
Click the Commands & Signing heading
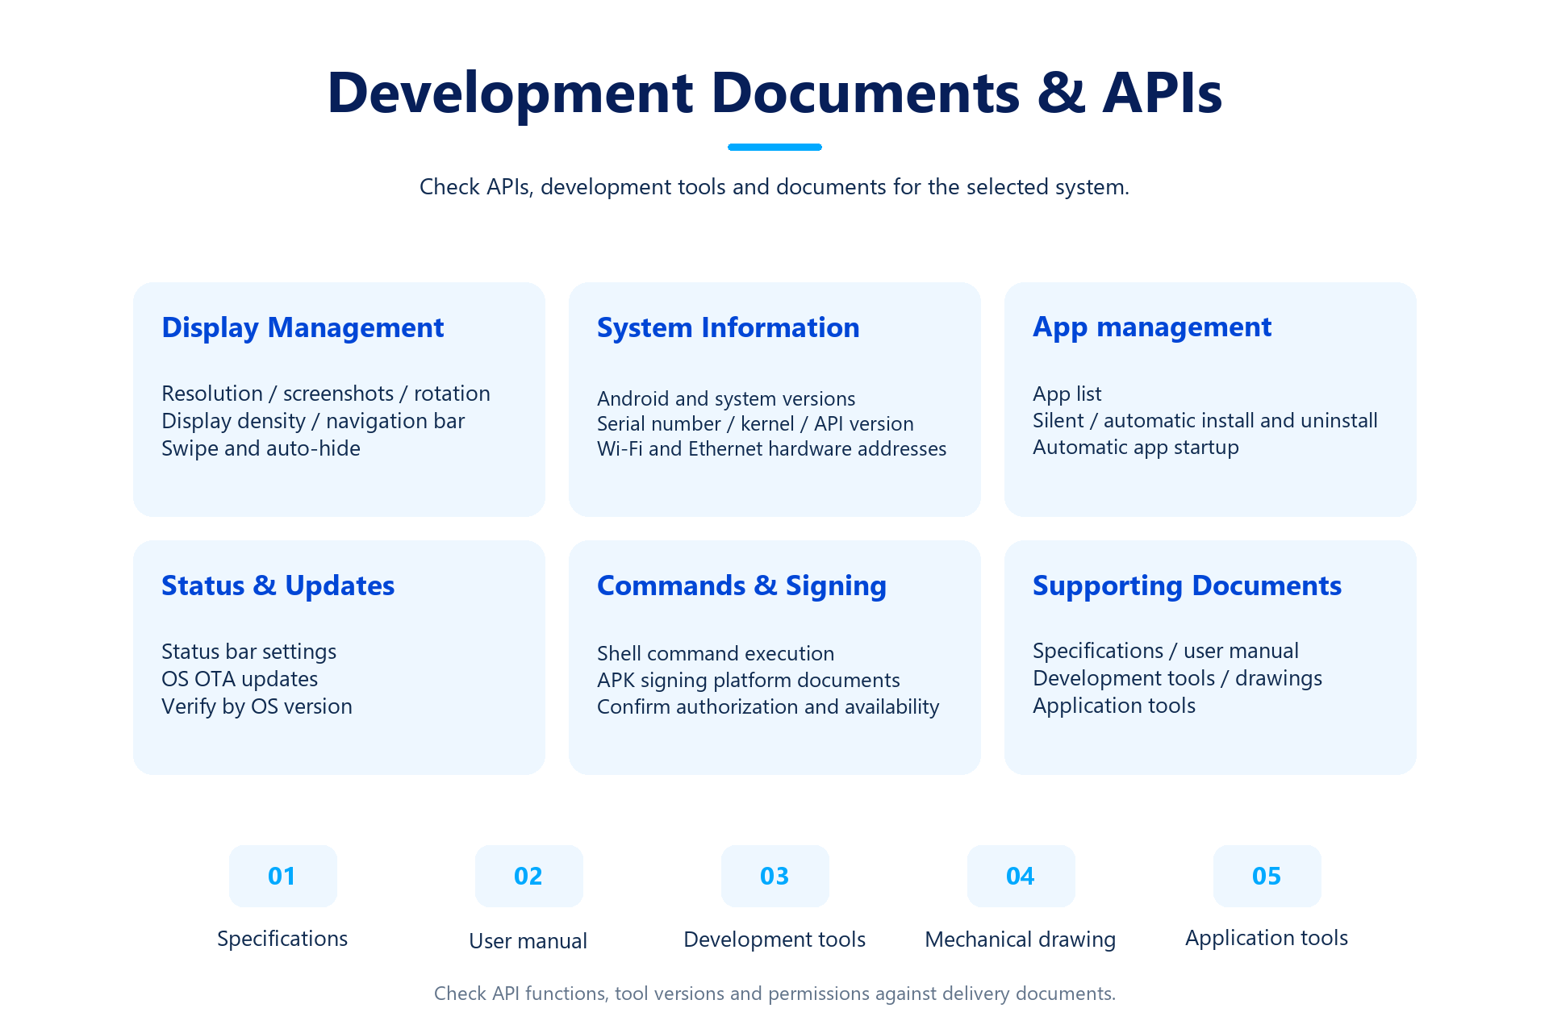[x=741, y=586]
